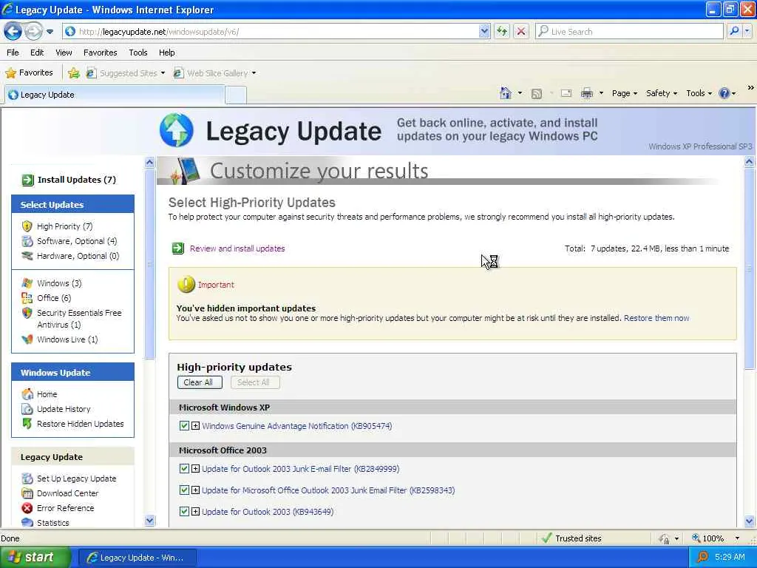Click the Add to Favorites Bar icon
Image resolution: width=757 pixels, height=568 pixels.
[73, 73]
